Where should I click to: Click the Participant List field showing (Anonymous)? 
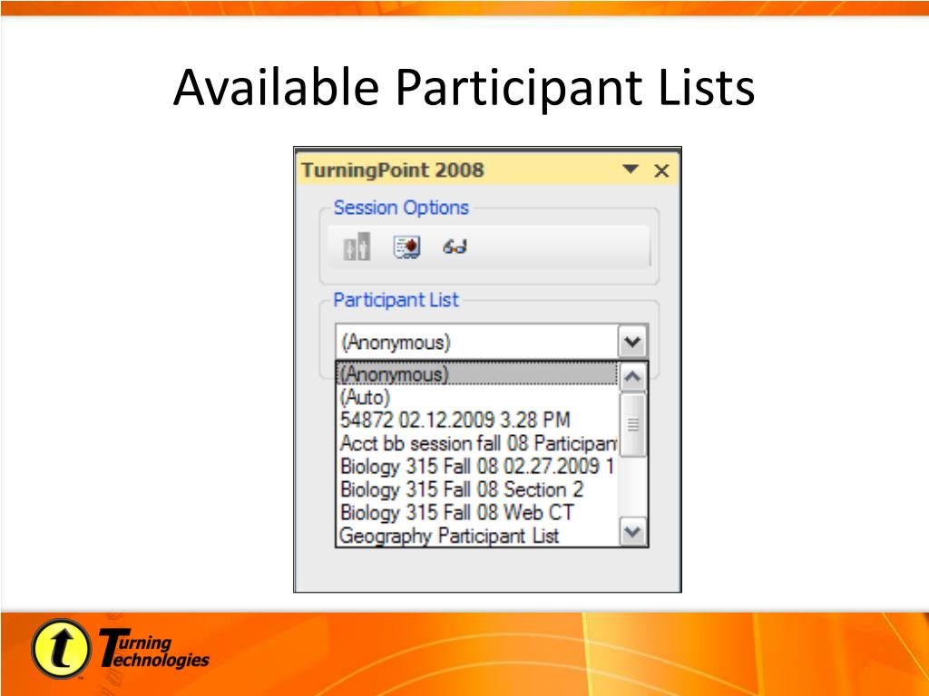tap(477, 342)
